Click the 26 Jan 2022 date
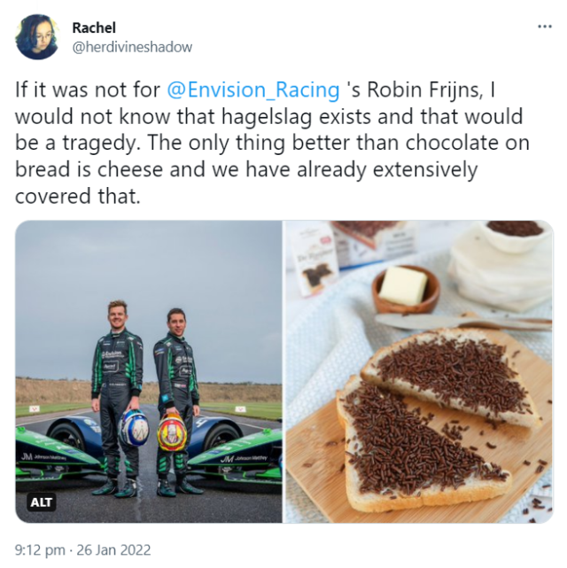This screenshot has width=567, height=568. pos(113,550)
